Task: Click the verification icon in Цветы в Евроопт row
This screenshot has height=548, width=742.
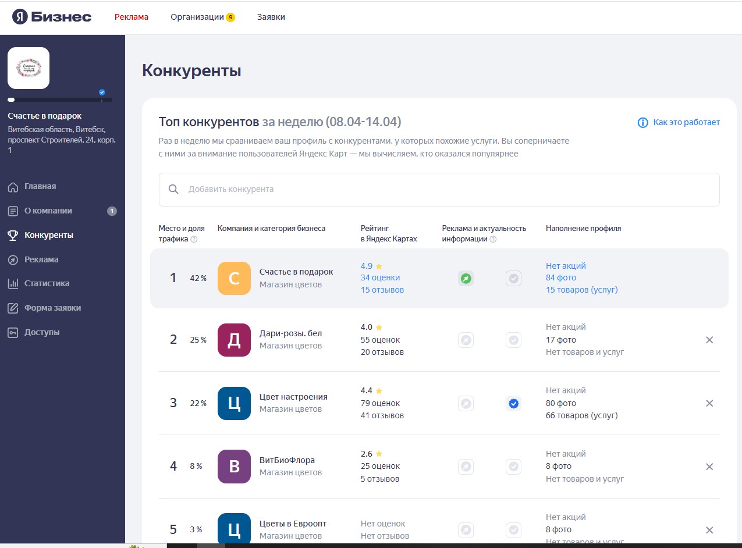Action: [x=513, y=530]
